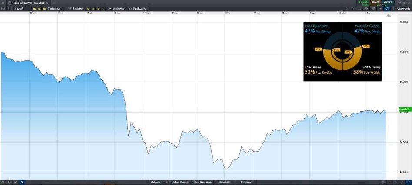
Task: Click the sell price 40,788 button
Action: [x=375, y=2]
